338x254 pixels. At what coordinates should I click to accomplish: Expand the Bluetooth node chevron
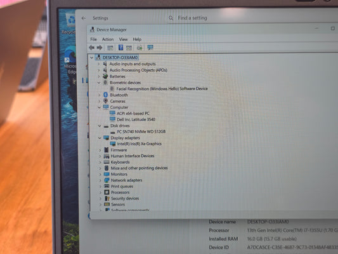[x=99, y=95]
